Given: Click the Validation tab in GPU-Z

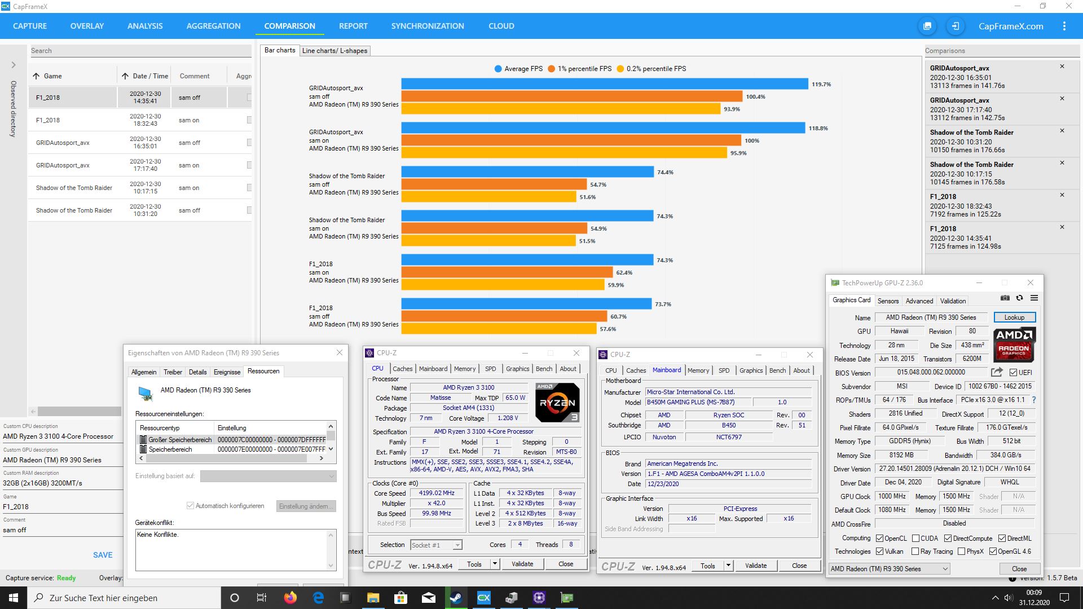Looking at the screenshot, I should click(953, 301).
